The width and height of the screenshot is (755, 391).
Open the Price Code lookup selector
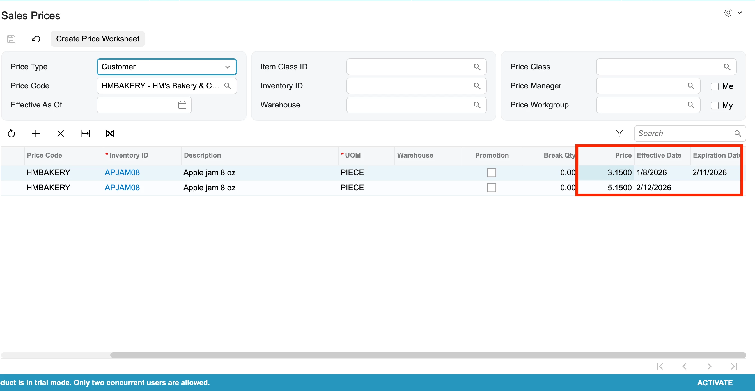point(227,86)
